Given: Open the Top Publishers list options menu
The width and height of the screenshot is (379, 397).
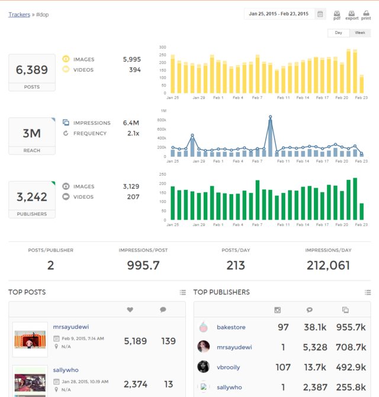Looking at the screenshot, I should point(368,292).
